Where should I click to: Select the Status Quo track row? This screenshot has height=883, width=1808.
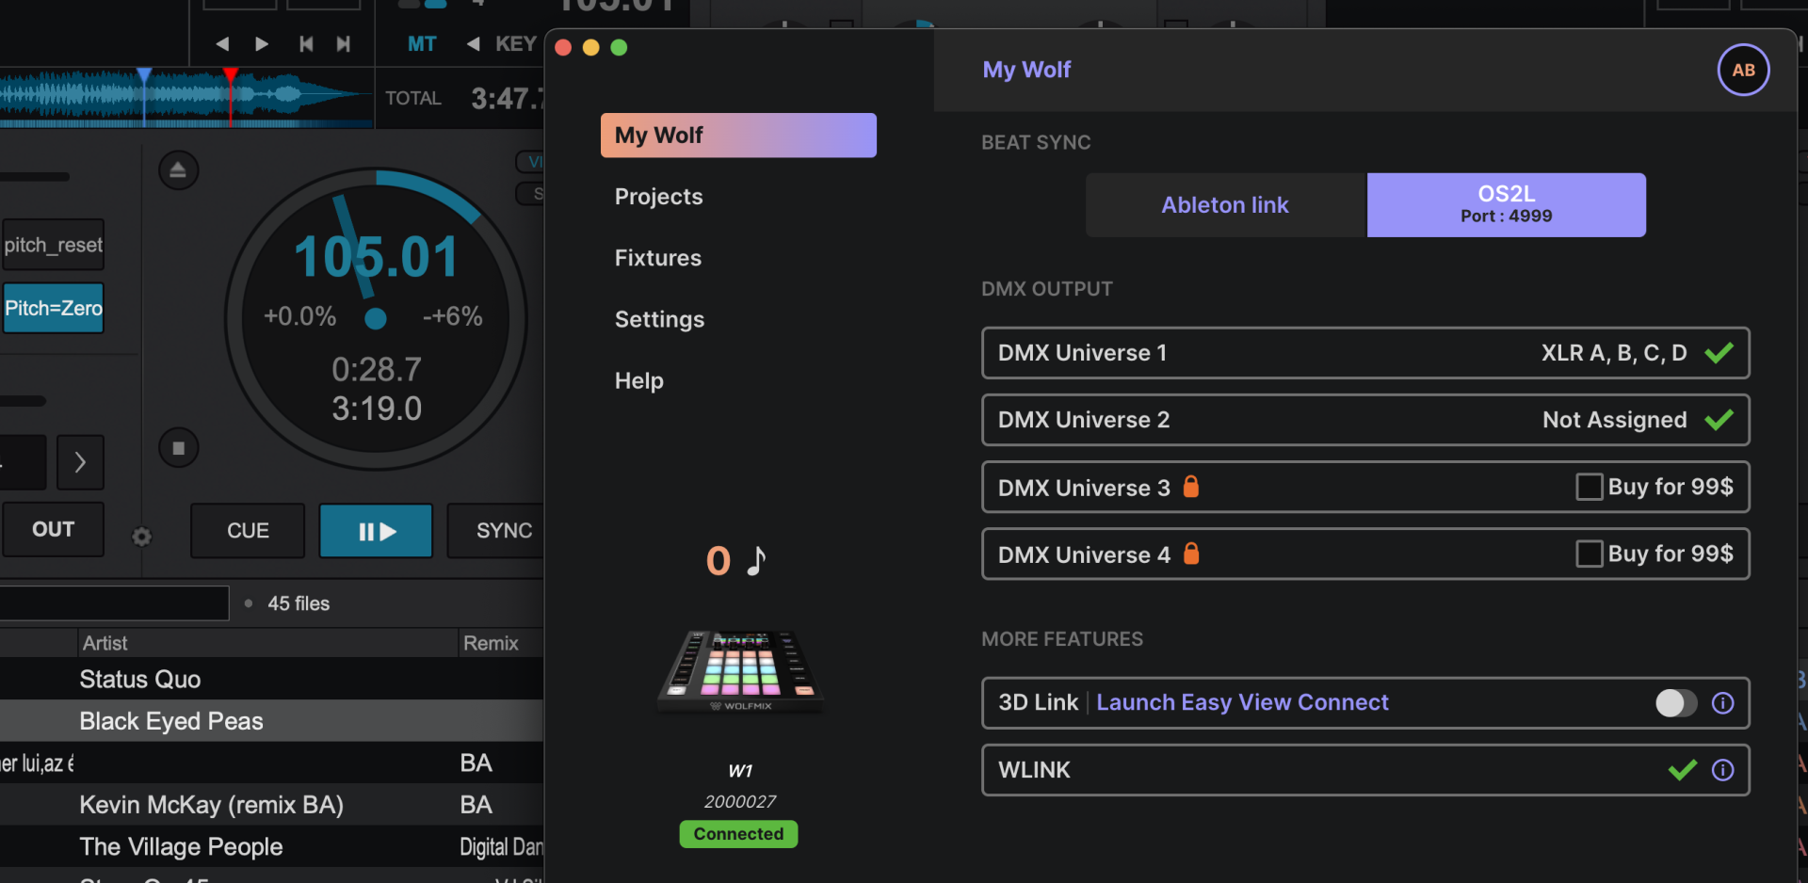[x=271, y=679]
